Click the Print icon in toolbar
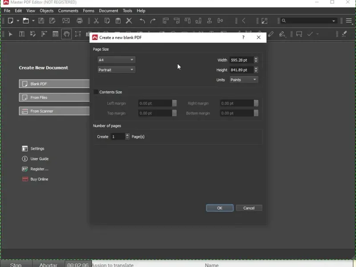356x267 pixels. coord(80,20)
